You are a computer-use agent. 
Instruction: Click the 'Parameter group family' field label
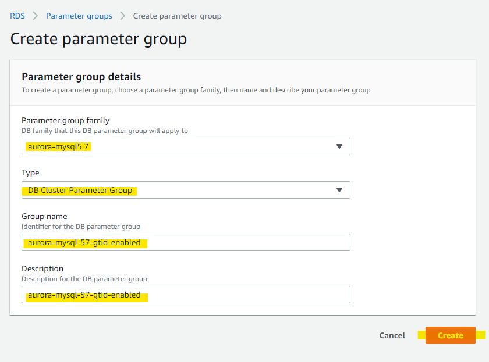click(x=65, y=120)
